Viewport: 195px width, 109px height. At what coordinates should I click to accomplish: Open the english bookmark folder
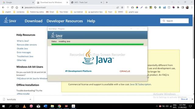tap(7, 12)
